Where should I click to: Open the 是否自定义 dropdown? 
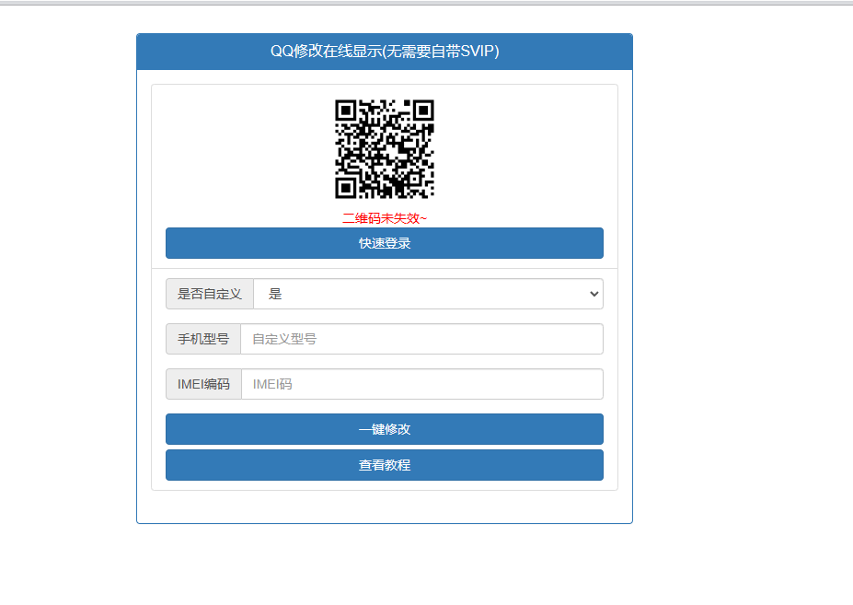coord(428,294)
